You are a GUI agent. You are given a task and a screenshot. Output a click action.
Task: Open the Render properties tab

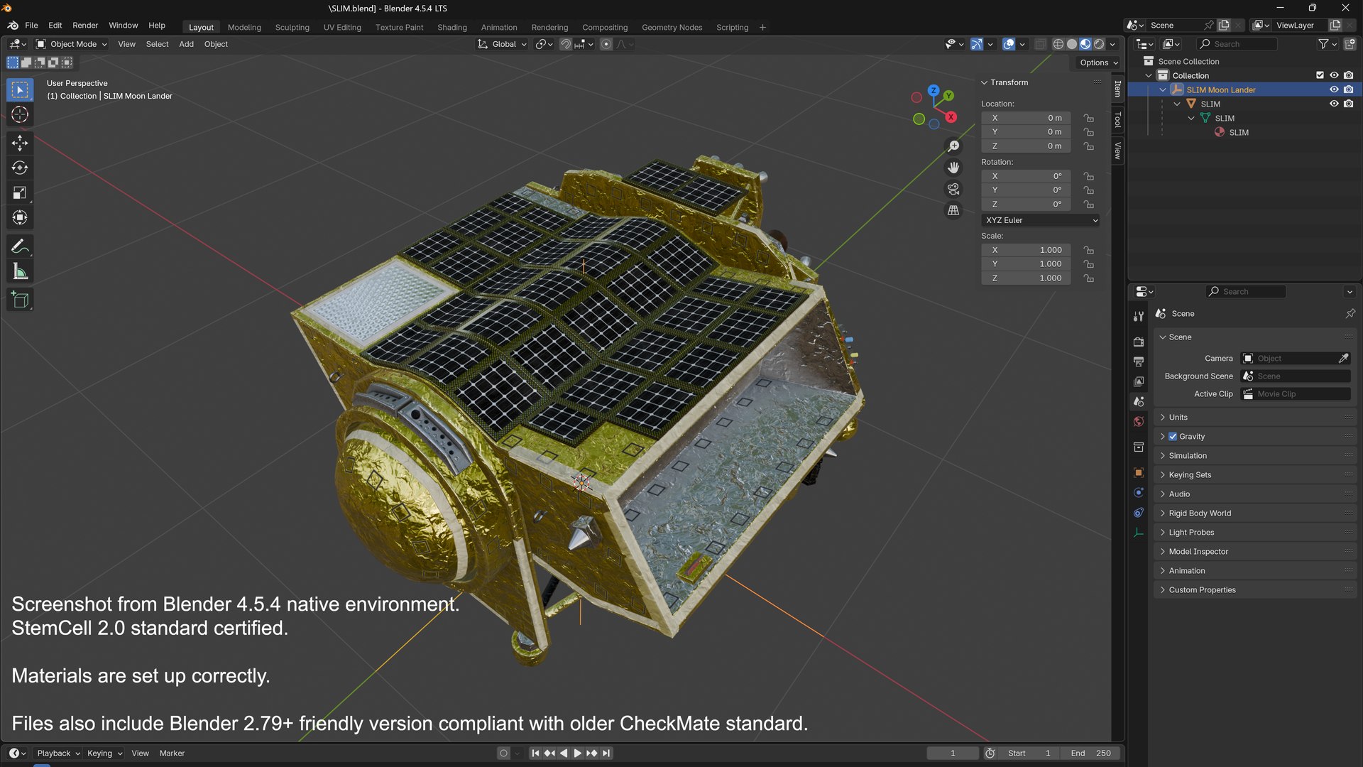[1139, 342]
